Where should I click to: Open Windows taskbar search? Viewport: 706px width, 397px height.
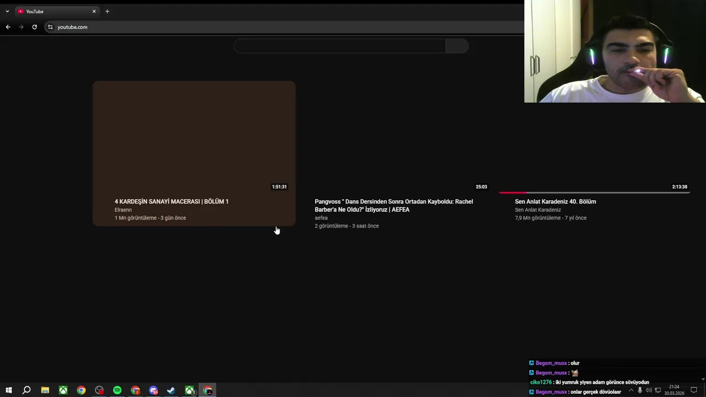tap(26, 390)
